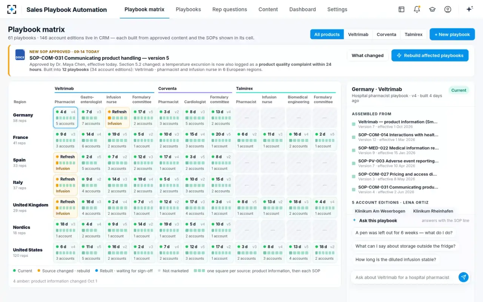Open the user profile icon
Image resolution: width=483 pixels, height=302 pixels.
coord(448,9)
